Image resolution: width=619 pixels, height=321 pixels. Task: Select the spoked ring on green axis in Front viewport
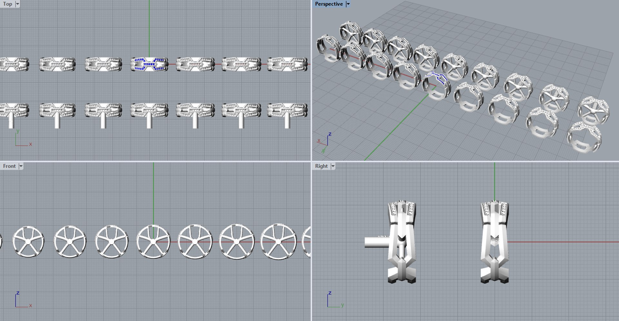tap(153, 242)
